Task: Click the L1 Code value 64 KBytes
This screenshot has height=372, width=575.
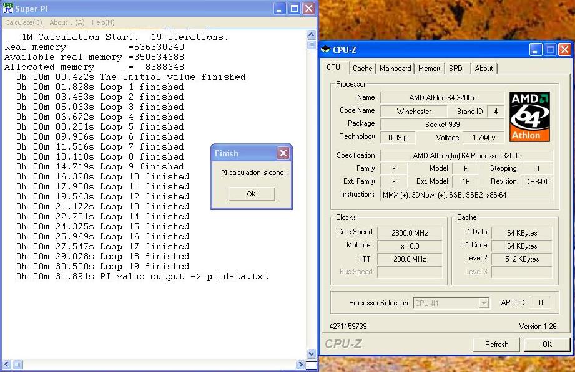Action: point(521,246)
